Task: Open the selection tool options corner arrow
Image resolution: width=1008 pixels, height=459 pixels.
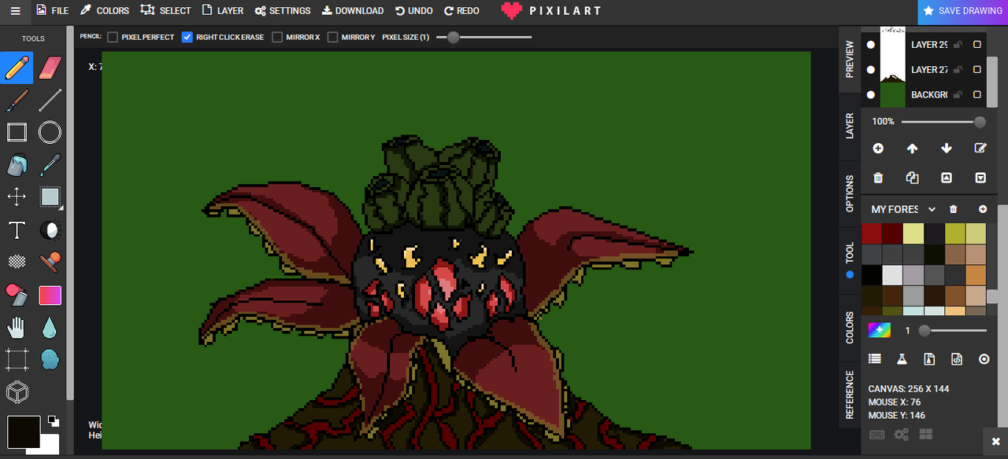Action: 61,208
